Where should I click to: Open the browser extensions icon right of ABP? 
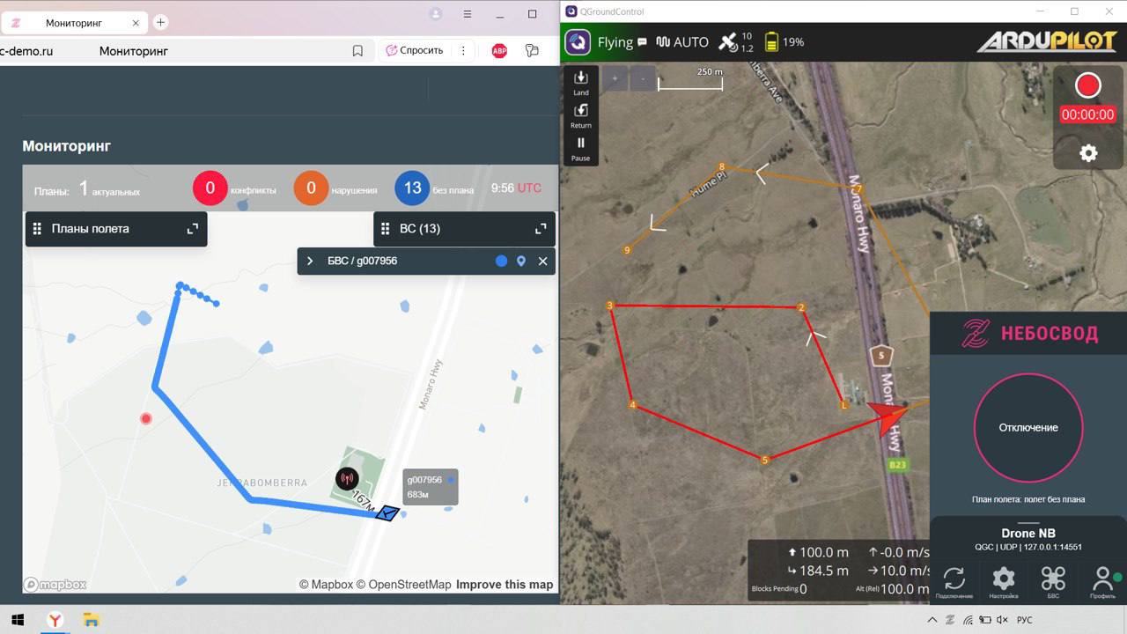pyautogui.click(x=532, y=51)
